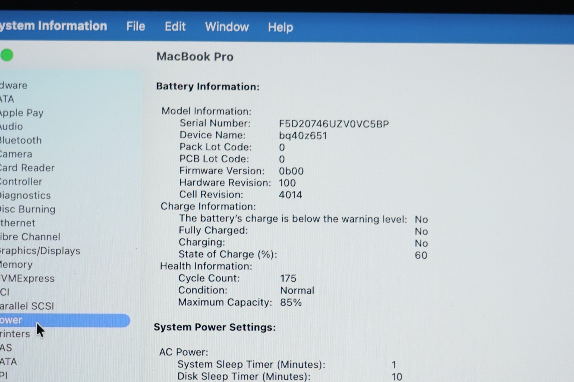Select Printers in the sidebar

[15, 334]
